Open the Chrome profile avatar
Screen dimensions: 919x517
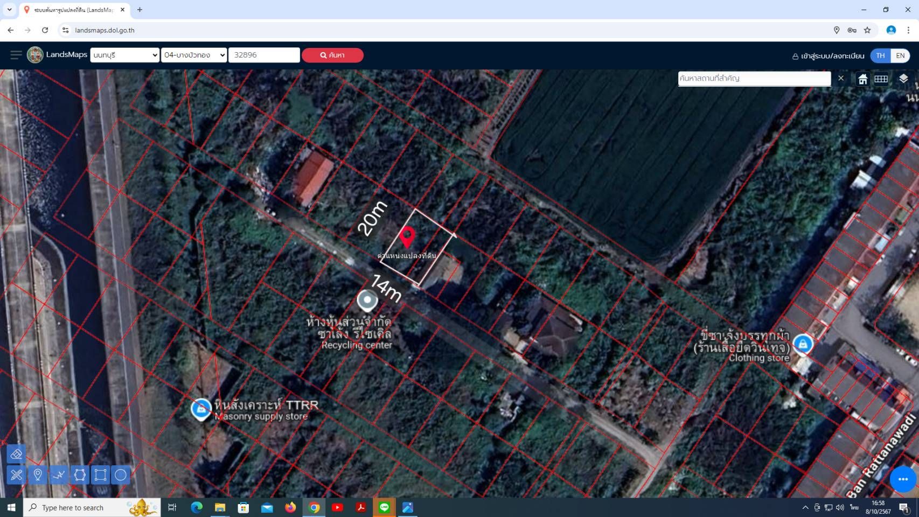[891, 30]
